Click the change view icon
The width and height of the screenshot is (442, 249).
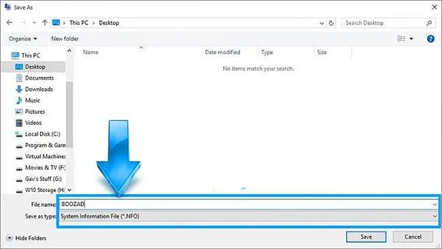tap(401, 39)
